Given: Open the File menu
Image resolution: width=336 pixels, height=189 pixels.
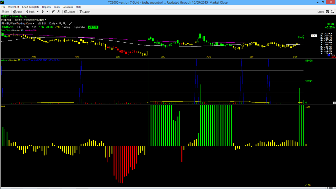Looking at the screenshot, I should tap(3, 7).
